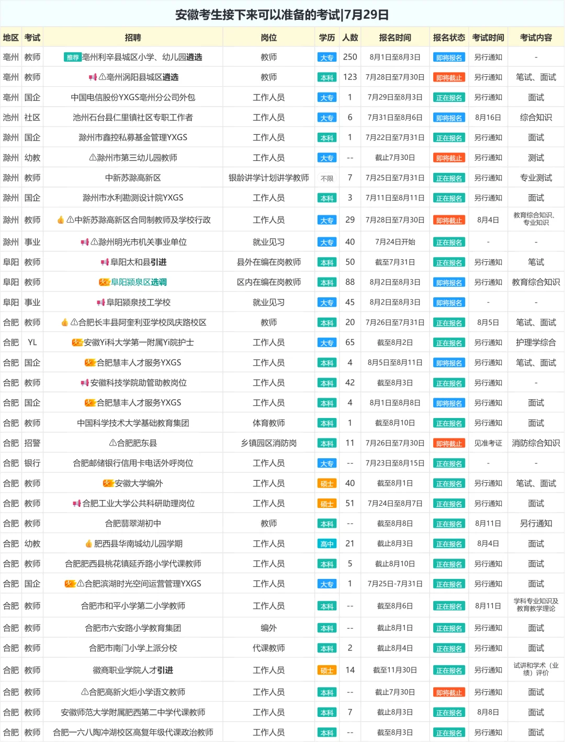The height and width of the screenshot is (742, 565).
Task: Open the 徽商职业学院人才引进 posting
Action: [x=133, y=670]
